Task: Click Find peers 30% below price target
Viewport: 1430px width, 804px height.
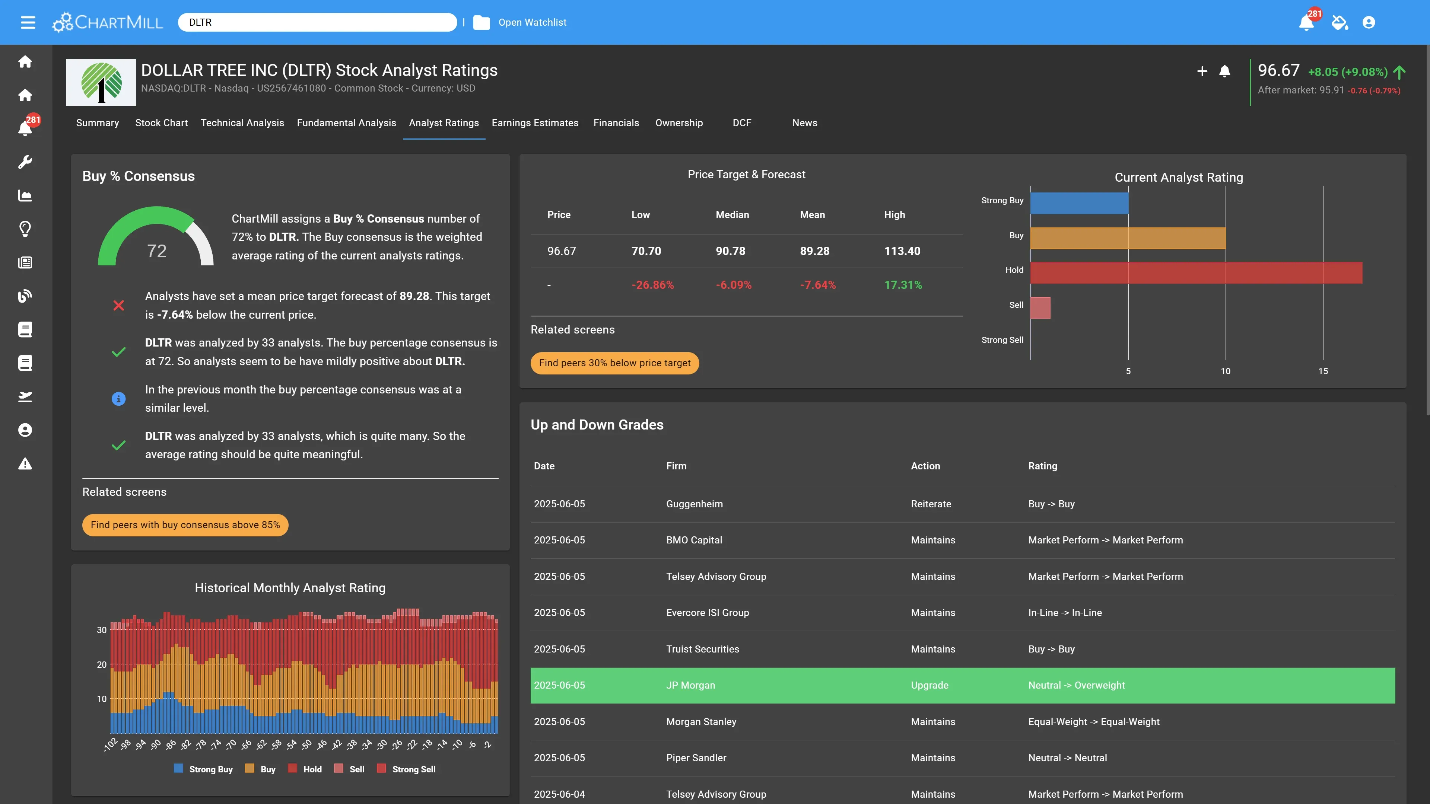Action: pos(614,363)
